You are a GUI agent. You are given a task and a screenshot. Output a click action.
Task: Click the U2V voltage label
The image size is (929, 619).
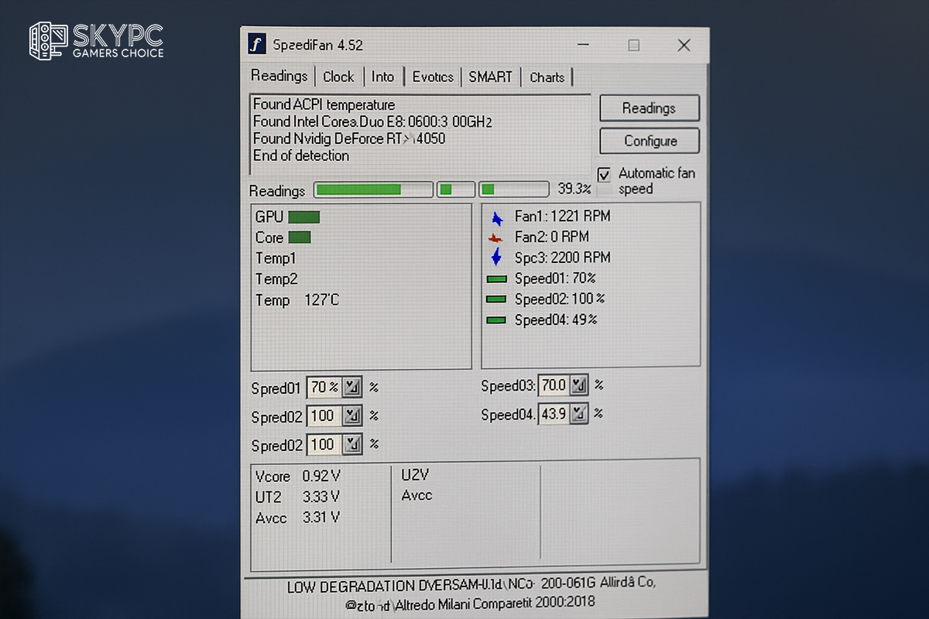(415, 474)
